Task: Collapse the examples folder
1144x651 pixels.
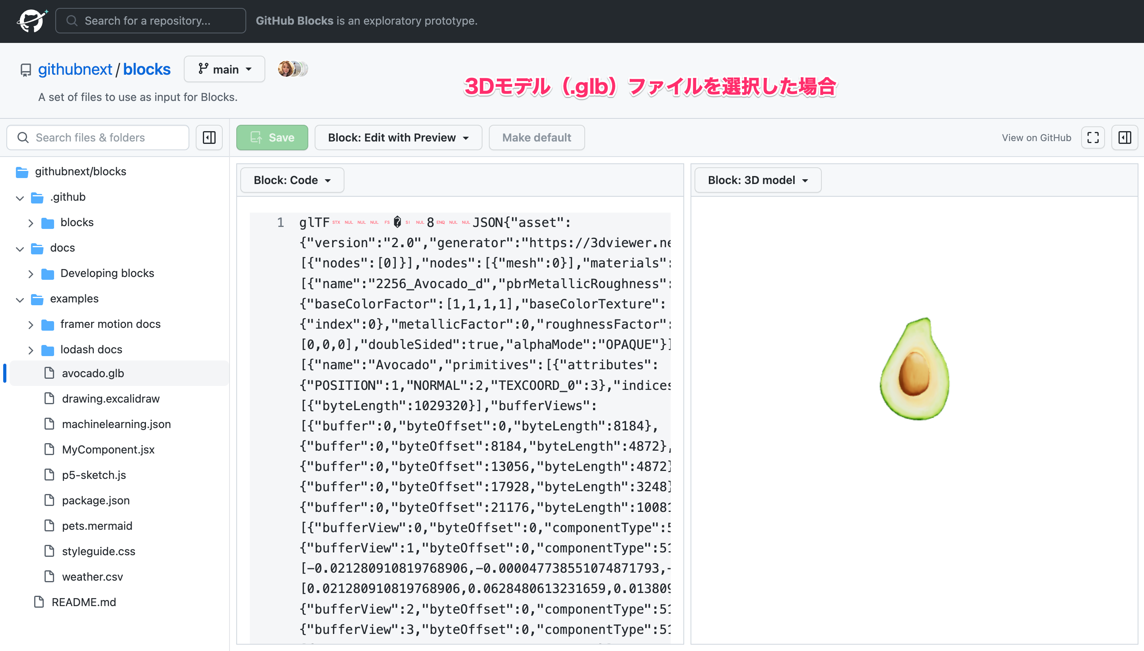Action: click(19, 299)
